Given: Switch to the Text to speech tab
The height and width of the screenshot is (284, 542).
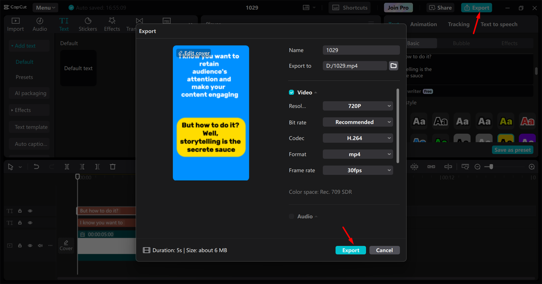Looking at the screenshot, I should pyautogui.click(x=499, y=24).
